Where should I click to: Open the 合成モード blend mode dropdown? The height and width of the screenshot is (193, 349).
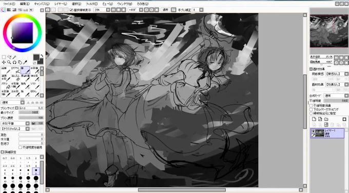tap(346, 96)
